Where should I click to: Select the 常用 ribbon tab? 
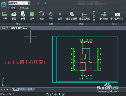pos(13,8)
